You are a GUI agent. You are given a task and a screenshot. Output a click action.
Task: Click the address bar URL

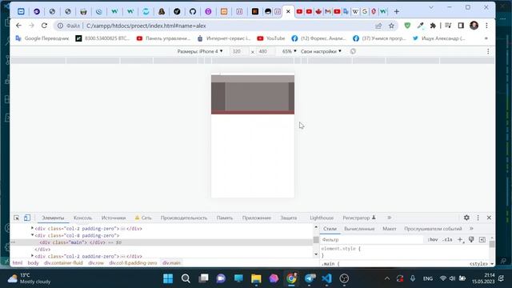coord(146,26)
